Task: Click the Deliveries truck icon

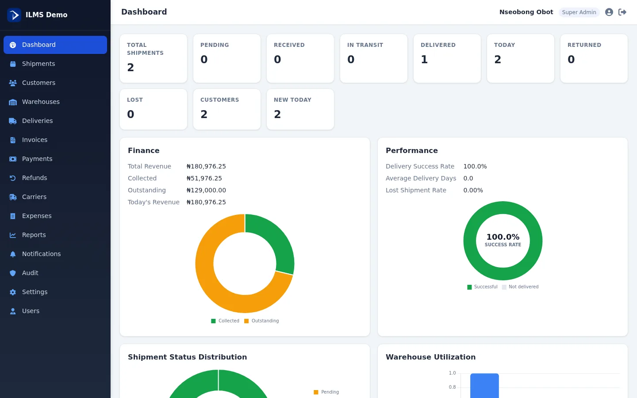Action: click(x=13, y=121)
